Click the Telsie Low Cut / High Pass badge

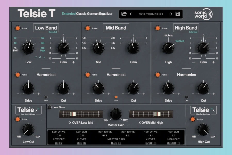29,110
